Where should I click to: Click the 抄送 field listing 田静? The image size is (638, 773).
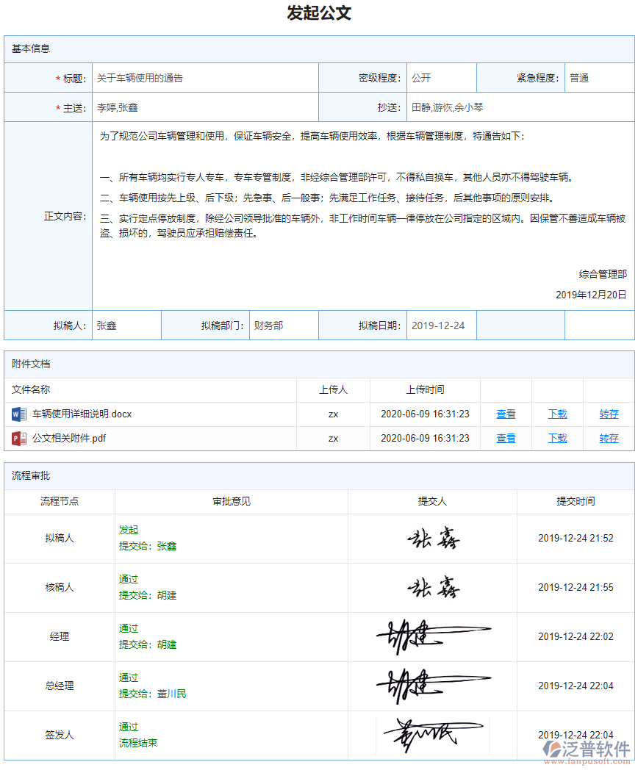point(515,107)
